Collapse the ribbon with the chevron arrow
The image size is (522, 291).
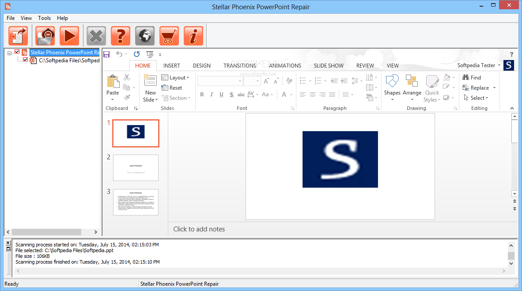(x=512, y=108)
